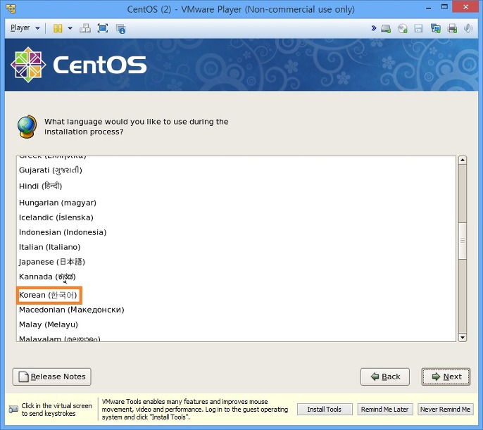Expand the power options dropdown arrow
This screenshot has height=430, width=483.
70,28
